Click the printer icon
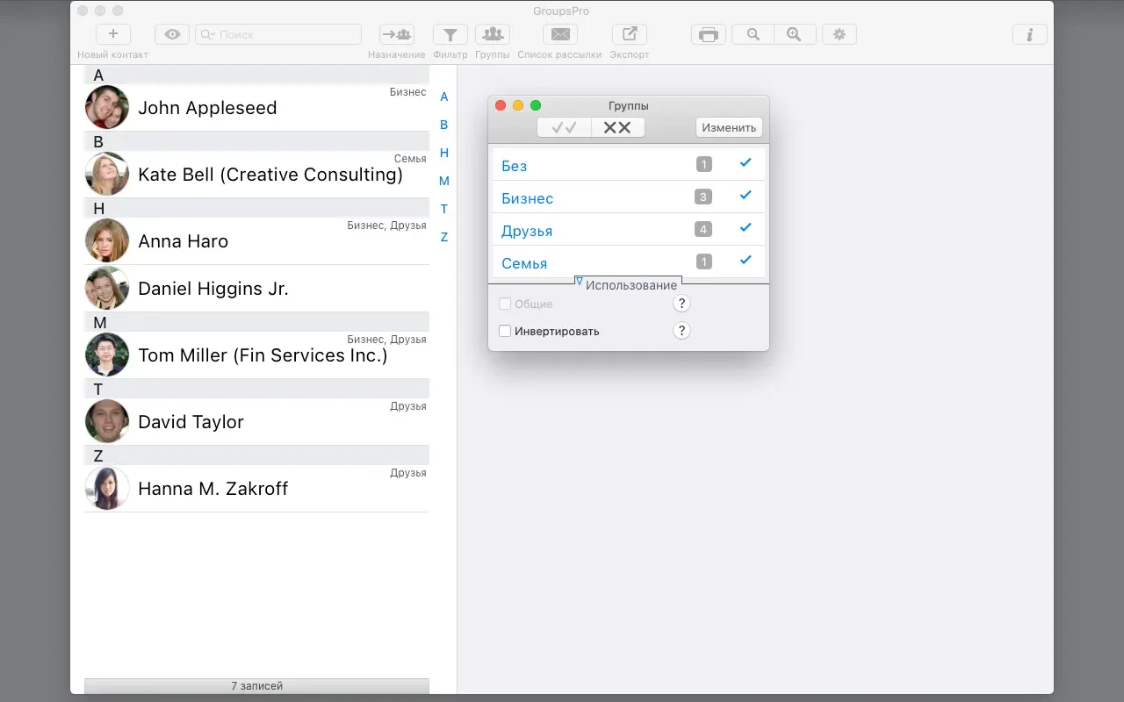1124x702 pixels. pos(709,34)
